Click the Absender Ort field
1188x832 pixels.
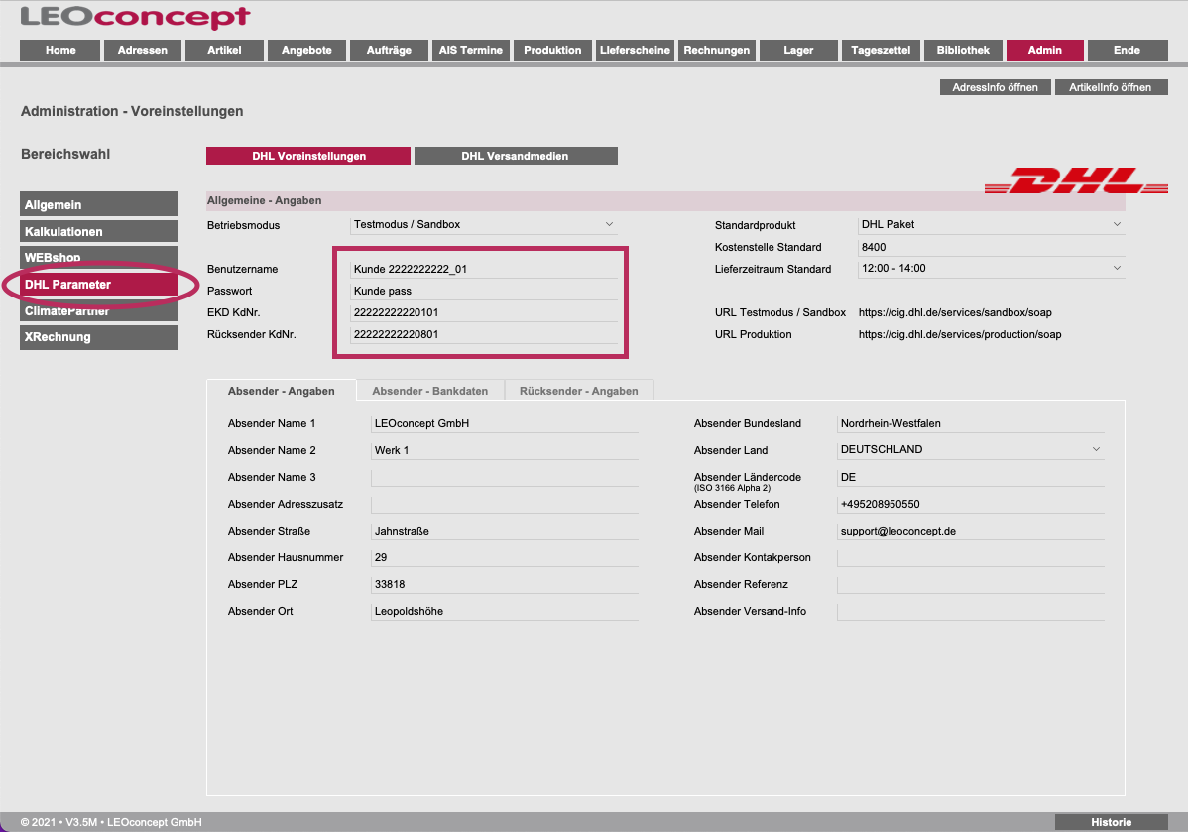[505, 611]
